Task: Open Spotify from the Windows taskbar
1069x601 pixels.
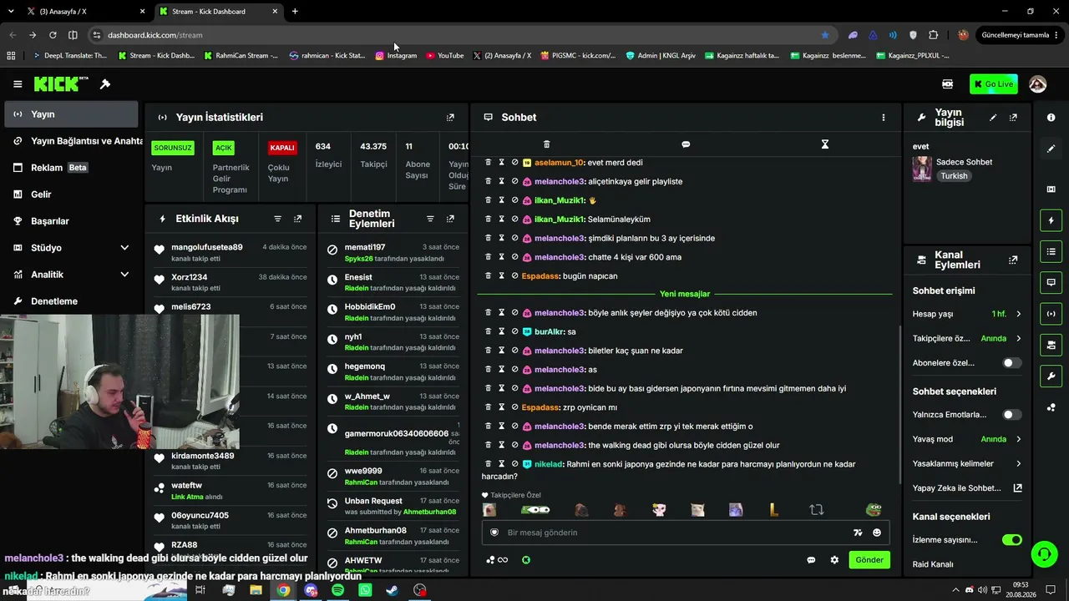Action: (x=337, y=590)
